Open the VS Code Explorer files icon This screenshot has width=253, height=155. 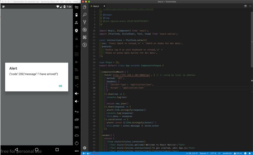pos(84,7)
